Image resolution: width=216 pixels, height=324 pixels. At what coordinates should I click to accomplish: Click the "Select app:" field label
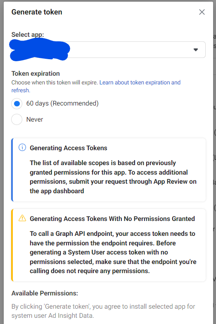[28, 34]
